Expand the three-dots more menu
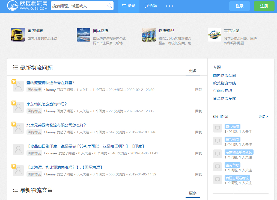The image size is (277, 200). tap(169, 6)
